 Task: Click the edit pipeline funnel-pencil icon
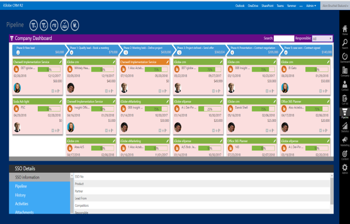coord(44,25)
